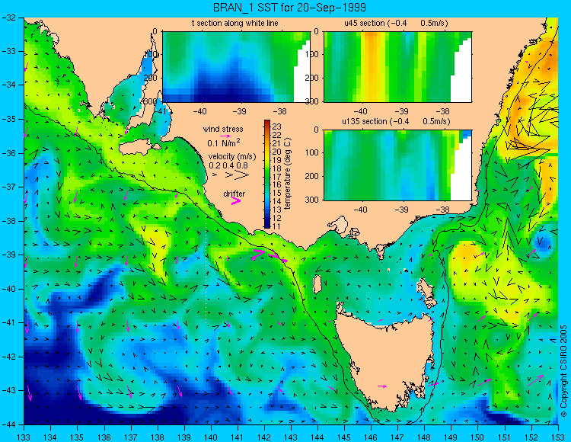
Task: Open the u45 velocity section inset plot
Action: point(397,67)
